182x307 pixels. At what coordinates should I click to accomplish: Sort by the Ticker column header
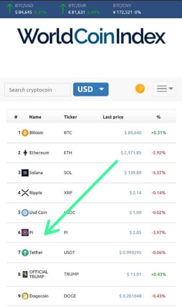coord(70,117)
